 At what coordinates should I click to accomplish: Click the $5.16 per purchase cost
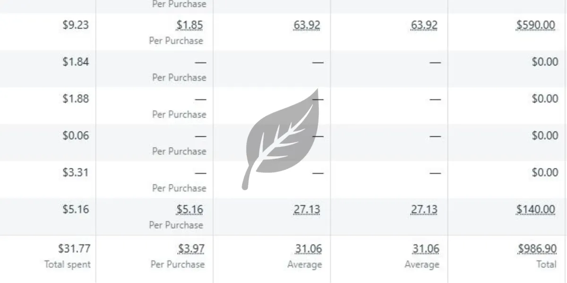190,209
